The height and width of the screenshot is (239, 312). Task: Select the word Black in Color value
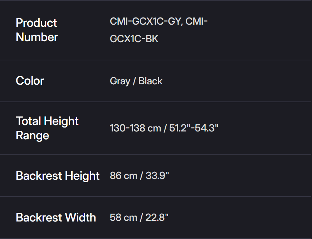150,81
